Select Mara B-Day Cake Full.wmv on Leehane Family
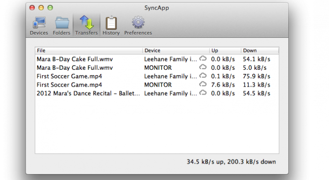The image size is (329, 180). pos(74,59)
